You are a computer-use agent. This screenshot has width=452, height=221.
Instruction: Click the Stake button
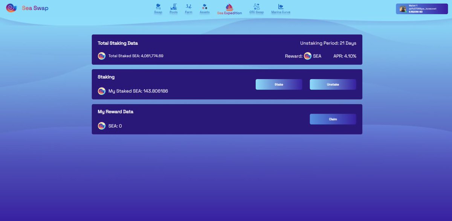279,84
